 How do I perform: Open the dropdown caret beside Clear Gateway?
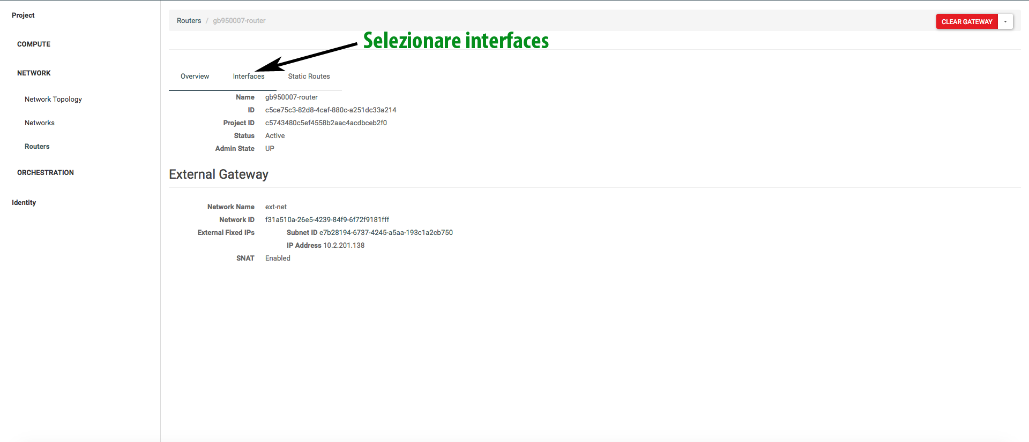(1005, 21)
